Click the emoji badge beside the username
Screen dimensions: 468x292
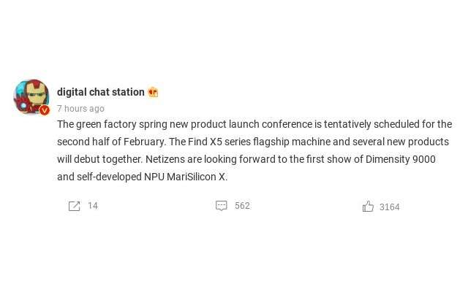(x=153, y=92)
